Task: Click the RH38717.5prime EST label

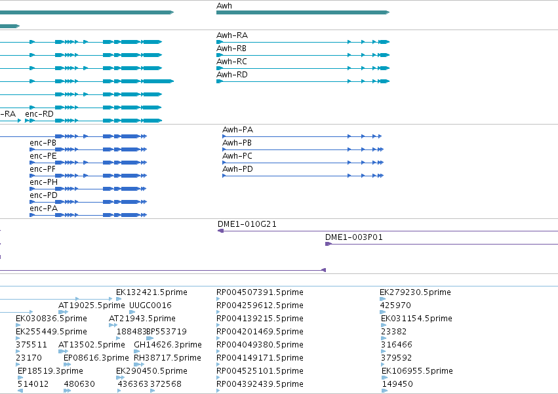Action: pos(168,358)
